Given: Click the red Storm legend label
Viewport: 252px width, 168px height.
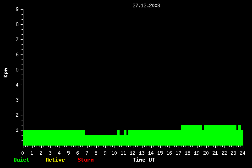Looking at the screenshot, I should pos(86,160).
